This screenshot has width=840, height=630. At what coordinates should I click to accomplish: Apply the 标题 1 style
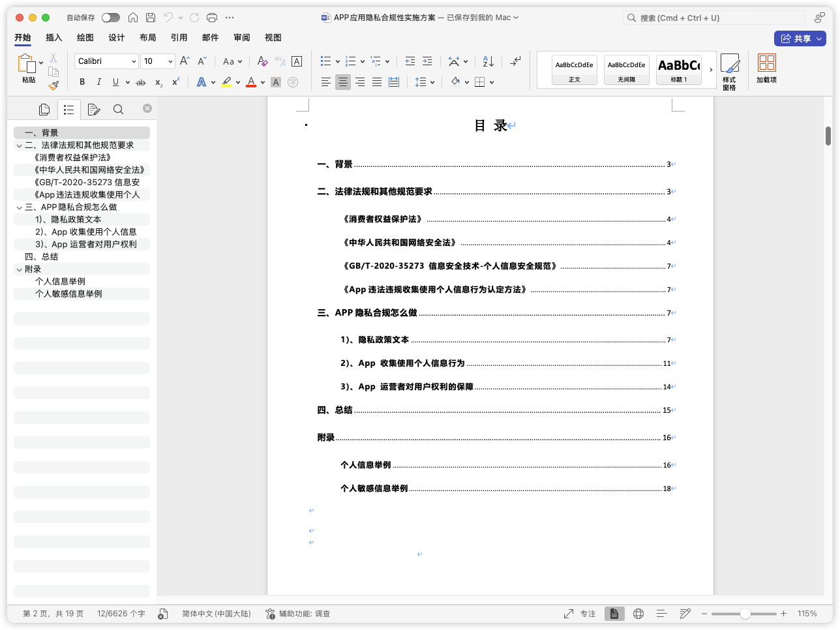point(678,68)
